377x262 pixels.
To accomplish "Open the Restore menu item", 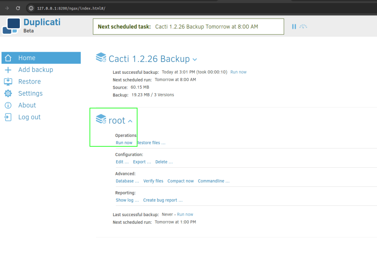I will click(x=29, y=81).
